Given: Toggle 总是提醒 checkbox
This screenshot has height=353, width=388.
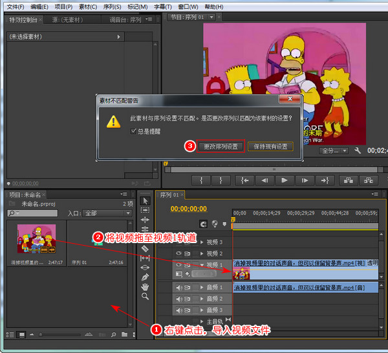Looking at the screenshot, I should 133,131.
